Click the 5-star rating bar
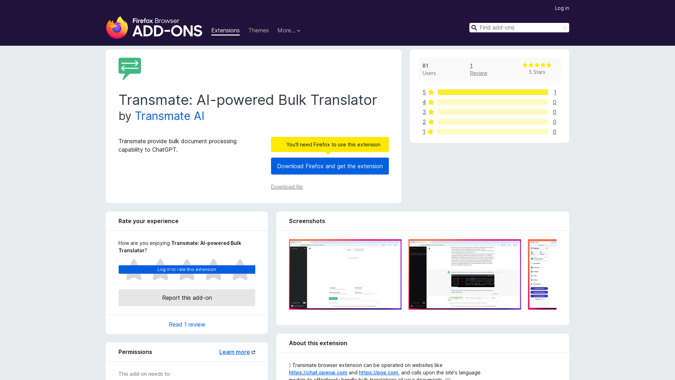The width and height of the screenshot is (675, 380). click(493, 92)
